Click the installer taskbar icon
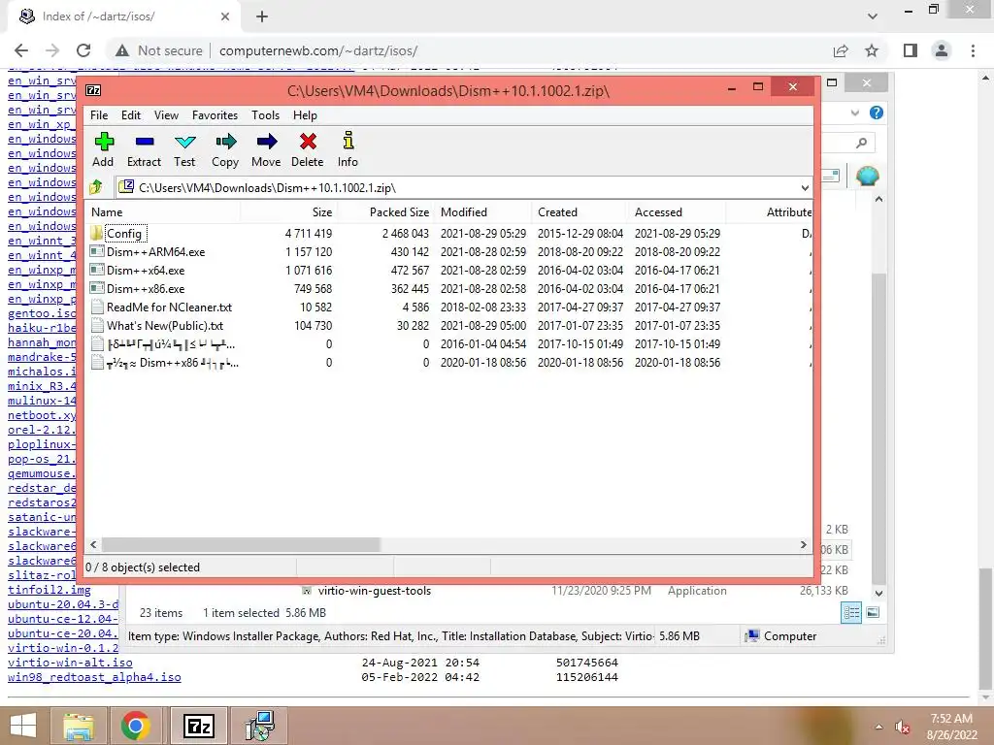994x745 pixels. pyautogui.click(x=260, y=726)
